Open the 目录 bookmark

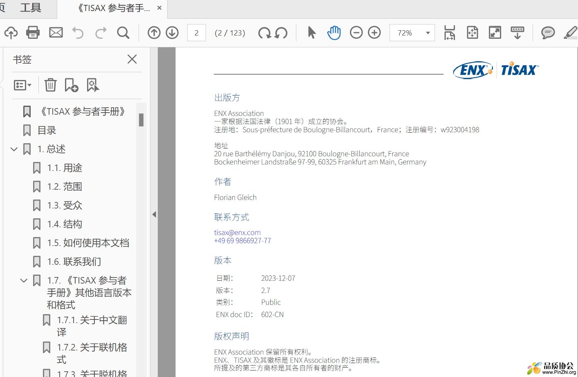click(47, 130)
